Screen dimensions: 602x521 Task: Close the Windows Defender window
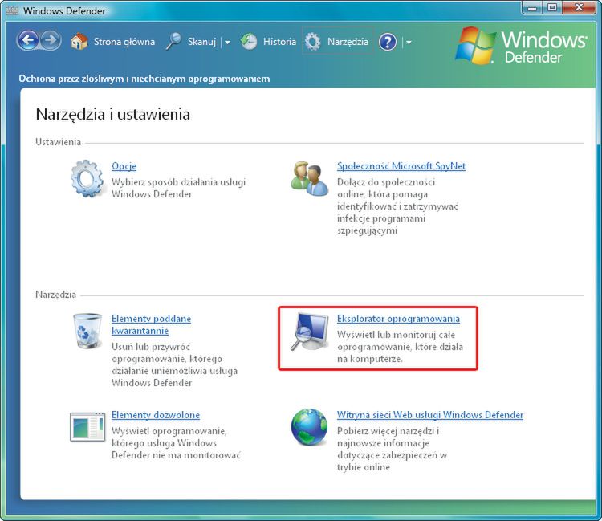pyautogui.click(x=579, y=8)
